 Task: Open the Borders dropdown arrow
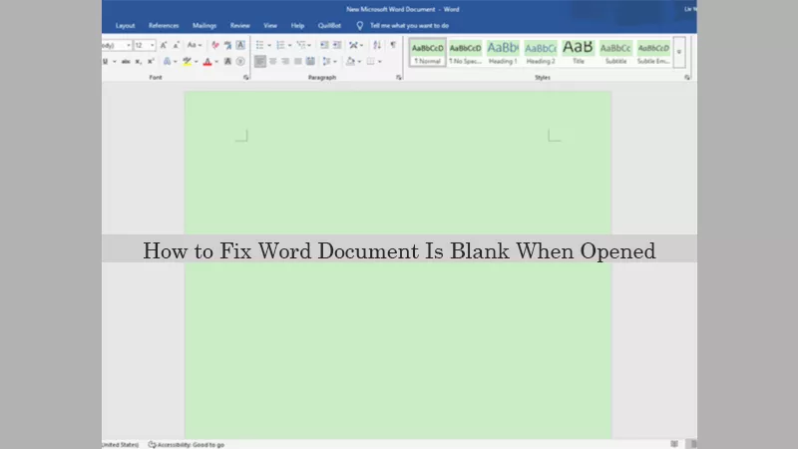click(x=380, y=62)
